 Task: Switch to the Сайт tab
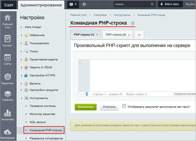(9, 5)
